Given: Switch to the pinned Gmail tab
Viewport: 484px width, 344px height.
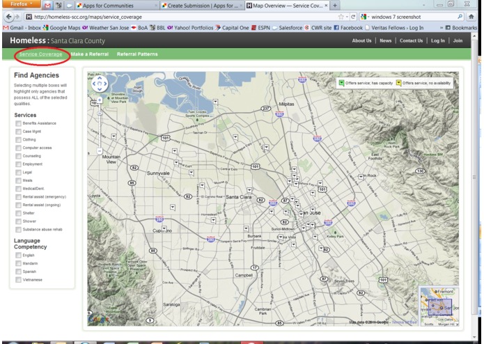Looking at the screenshot, I should (47, 6).
